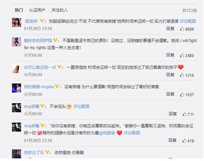
Task: Open 评论配图 beside 不会低头
Action: [81, 106]
